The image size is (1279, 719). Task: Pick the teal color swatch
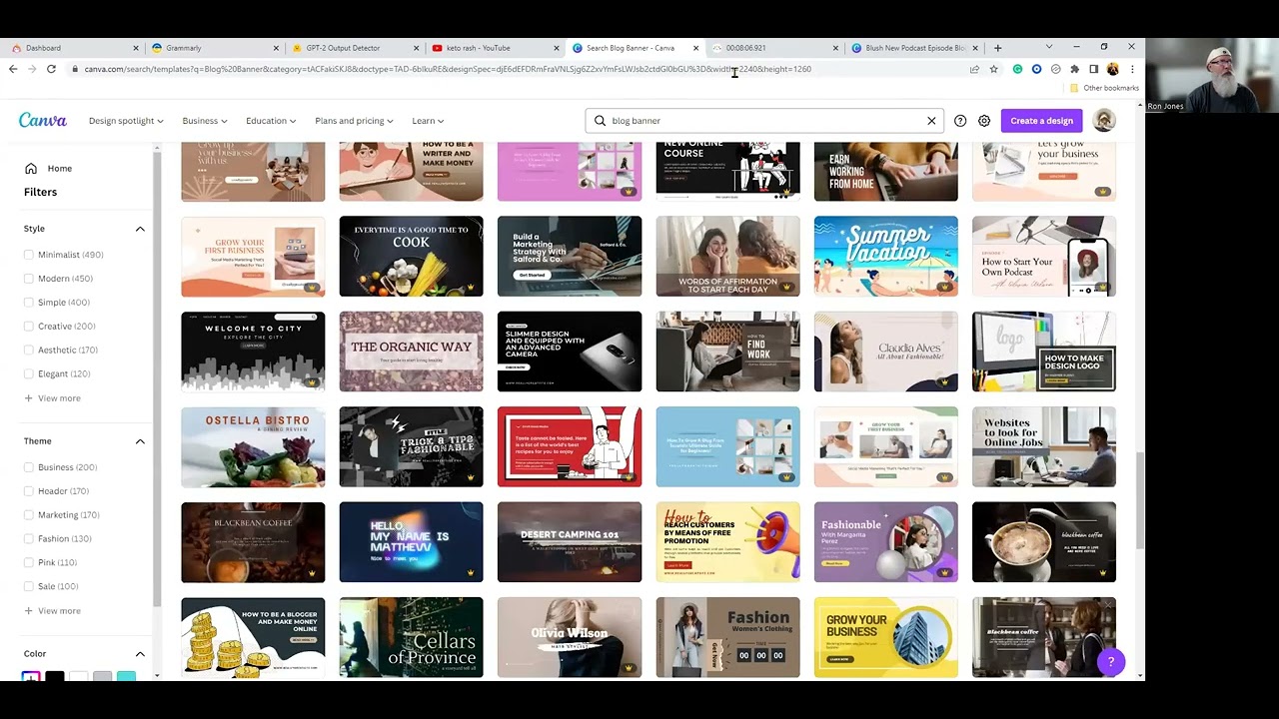point(126,678)
